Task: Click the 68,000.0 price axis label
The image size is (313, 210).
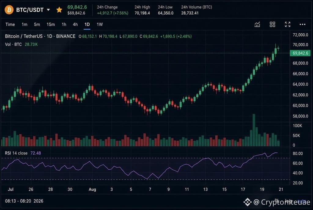Action: point(300,63)
